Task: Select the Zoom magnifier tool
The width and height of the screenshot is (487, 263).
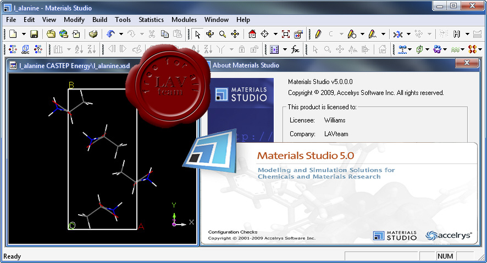Action: [223, 34]
